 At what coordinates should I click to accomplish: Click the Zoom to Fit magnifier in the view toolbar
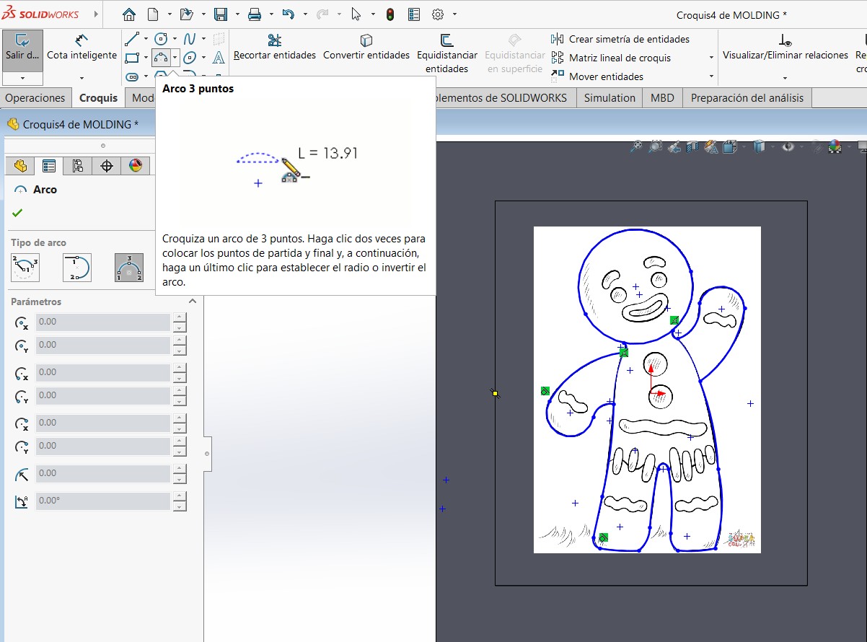tap(636, 147)
